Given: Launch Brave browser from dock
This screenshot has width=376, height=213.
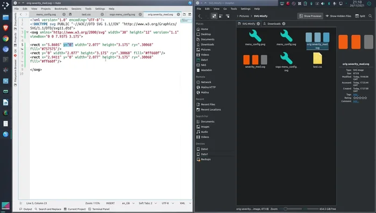Looking at the screenshot, I should click(5, 28).
